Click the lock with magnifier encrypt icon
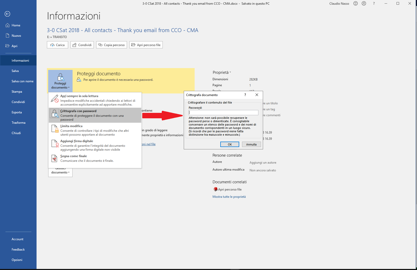 [55, 113]
